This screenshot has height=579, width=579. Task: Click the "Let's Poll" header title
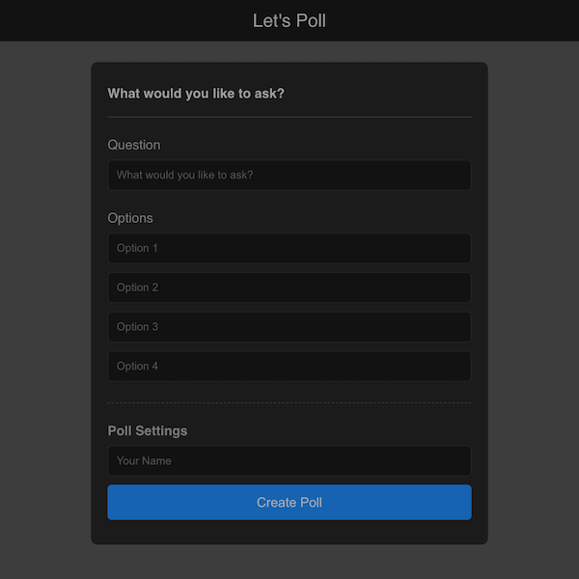click(x=289, y=20)
